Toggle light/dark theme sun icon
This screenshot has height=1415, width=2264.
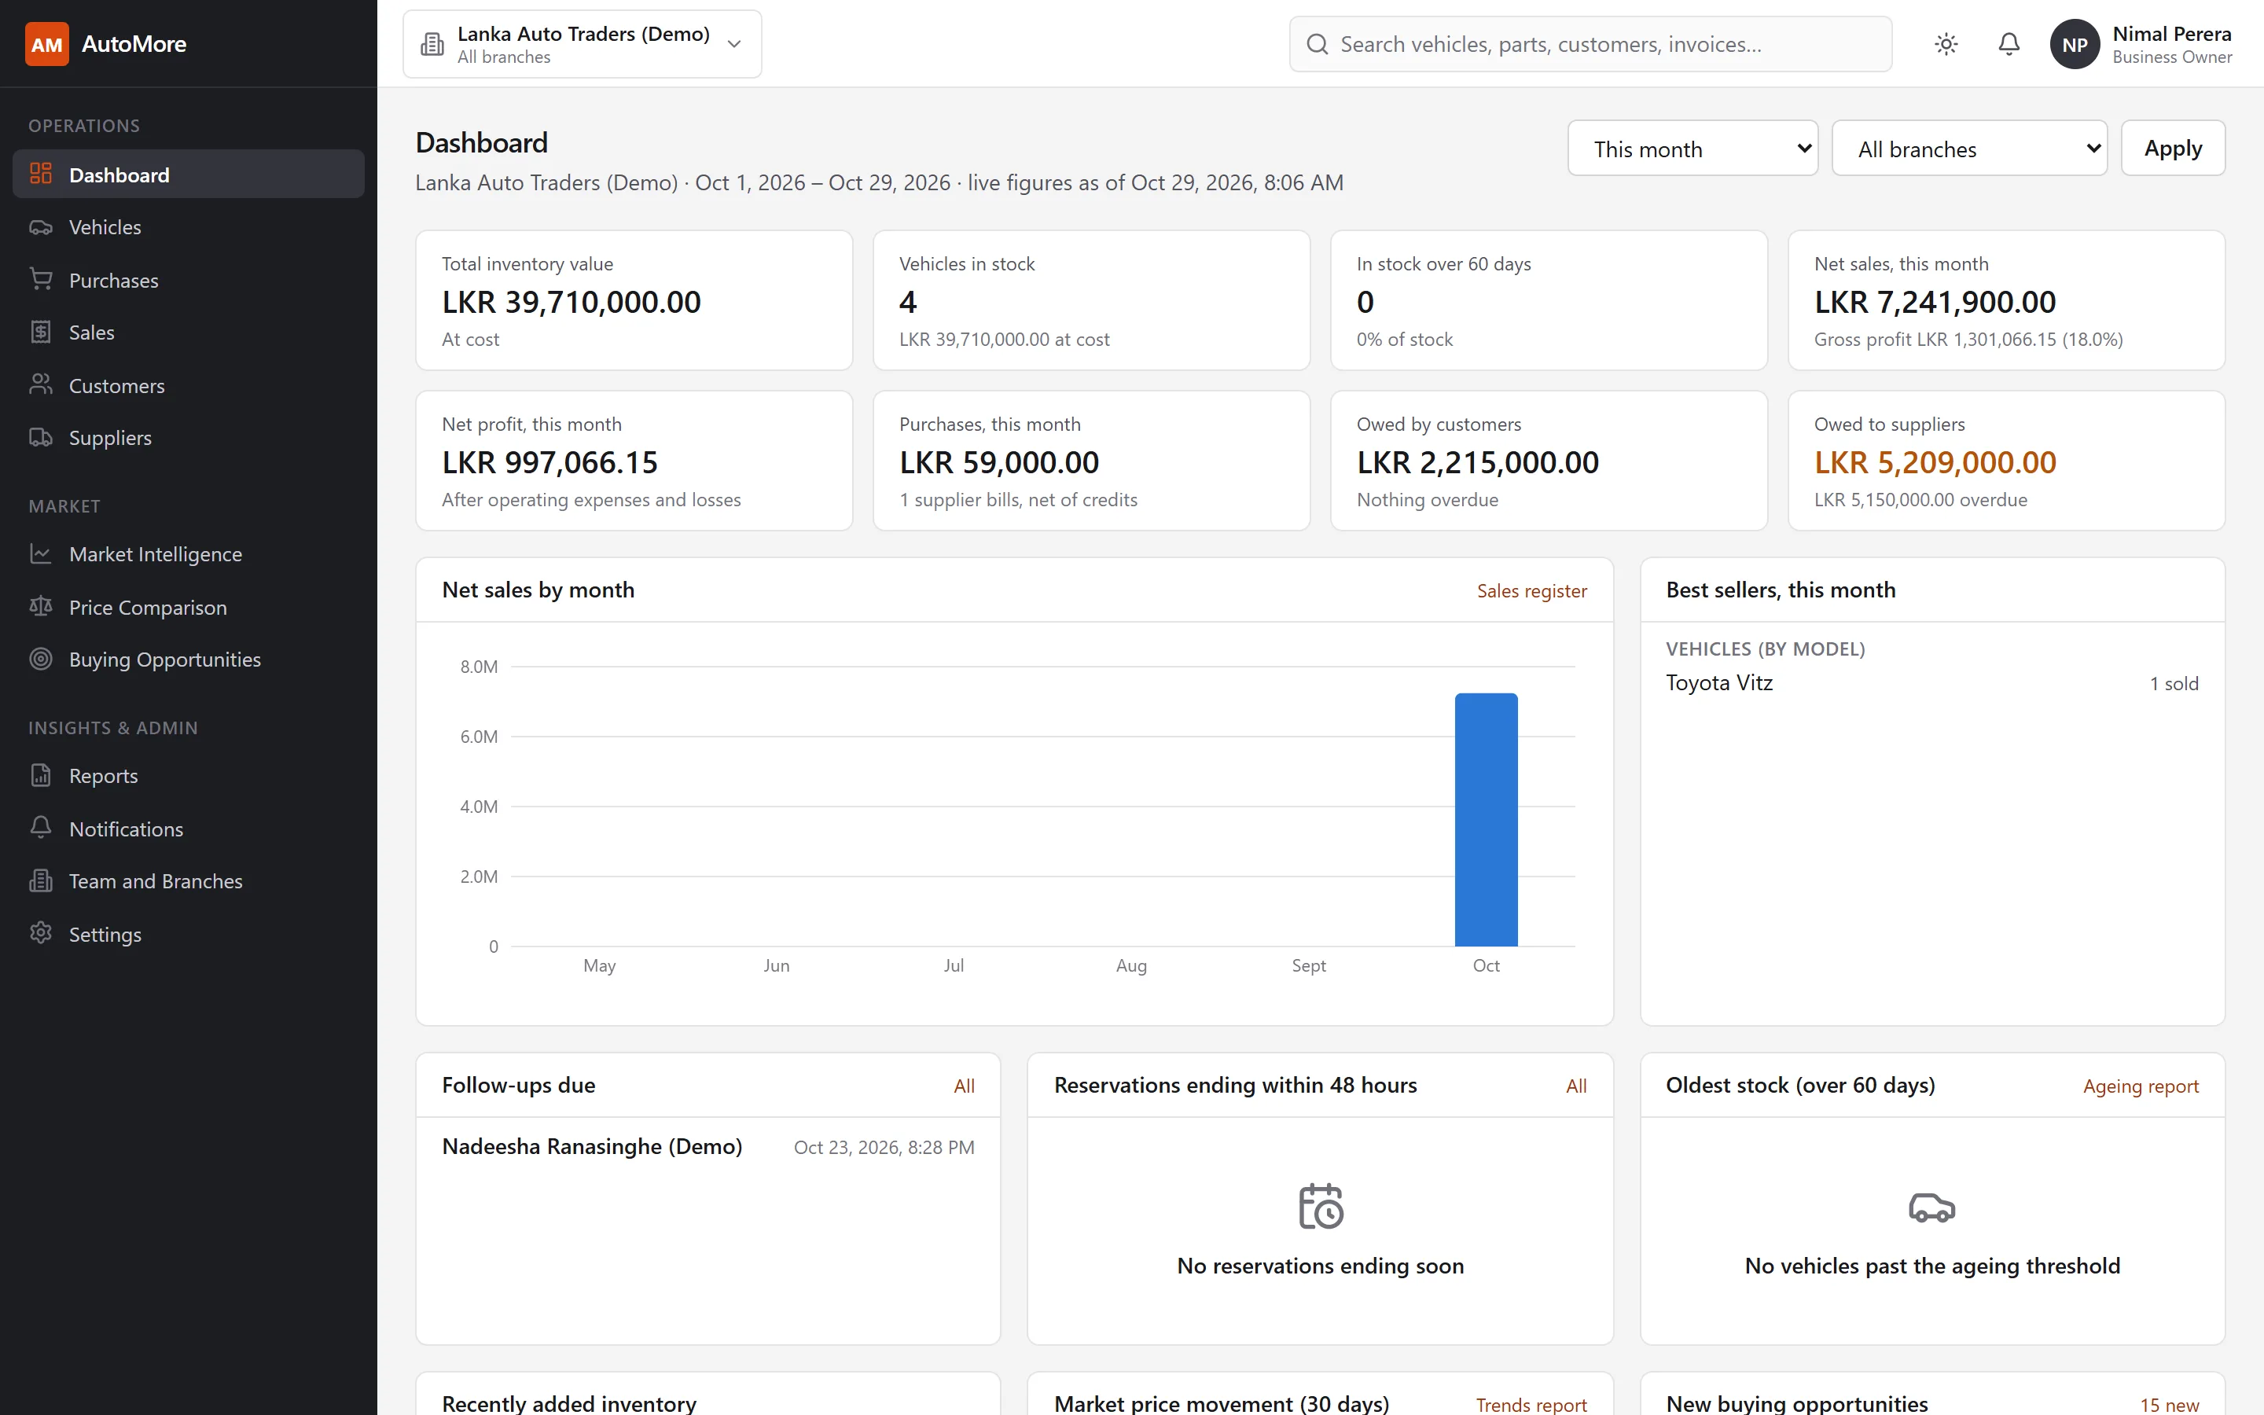tap(1946, 44)
